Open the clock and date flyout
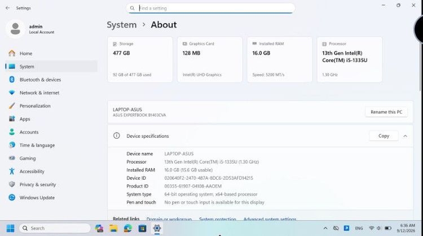This screenshot has height=236, width=423. 406,228
